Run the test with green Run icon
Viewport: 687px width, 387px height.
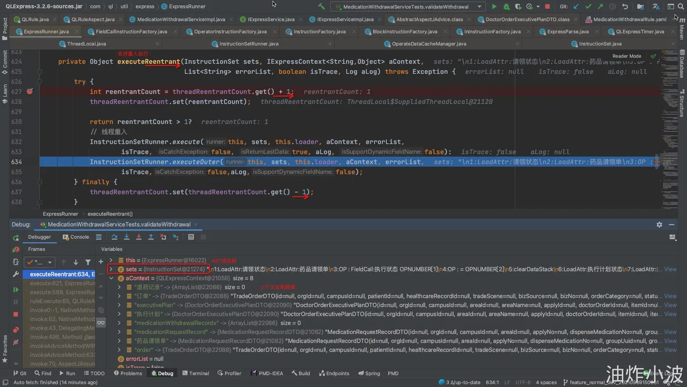(494, 7)
